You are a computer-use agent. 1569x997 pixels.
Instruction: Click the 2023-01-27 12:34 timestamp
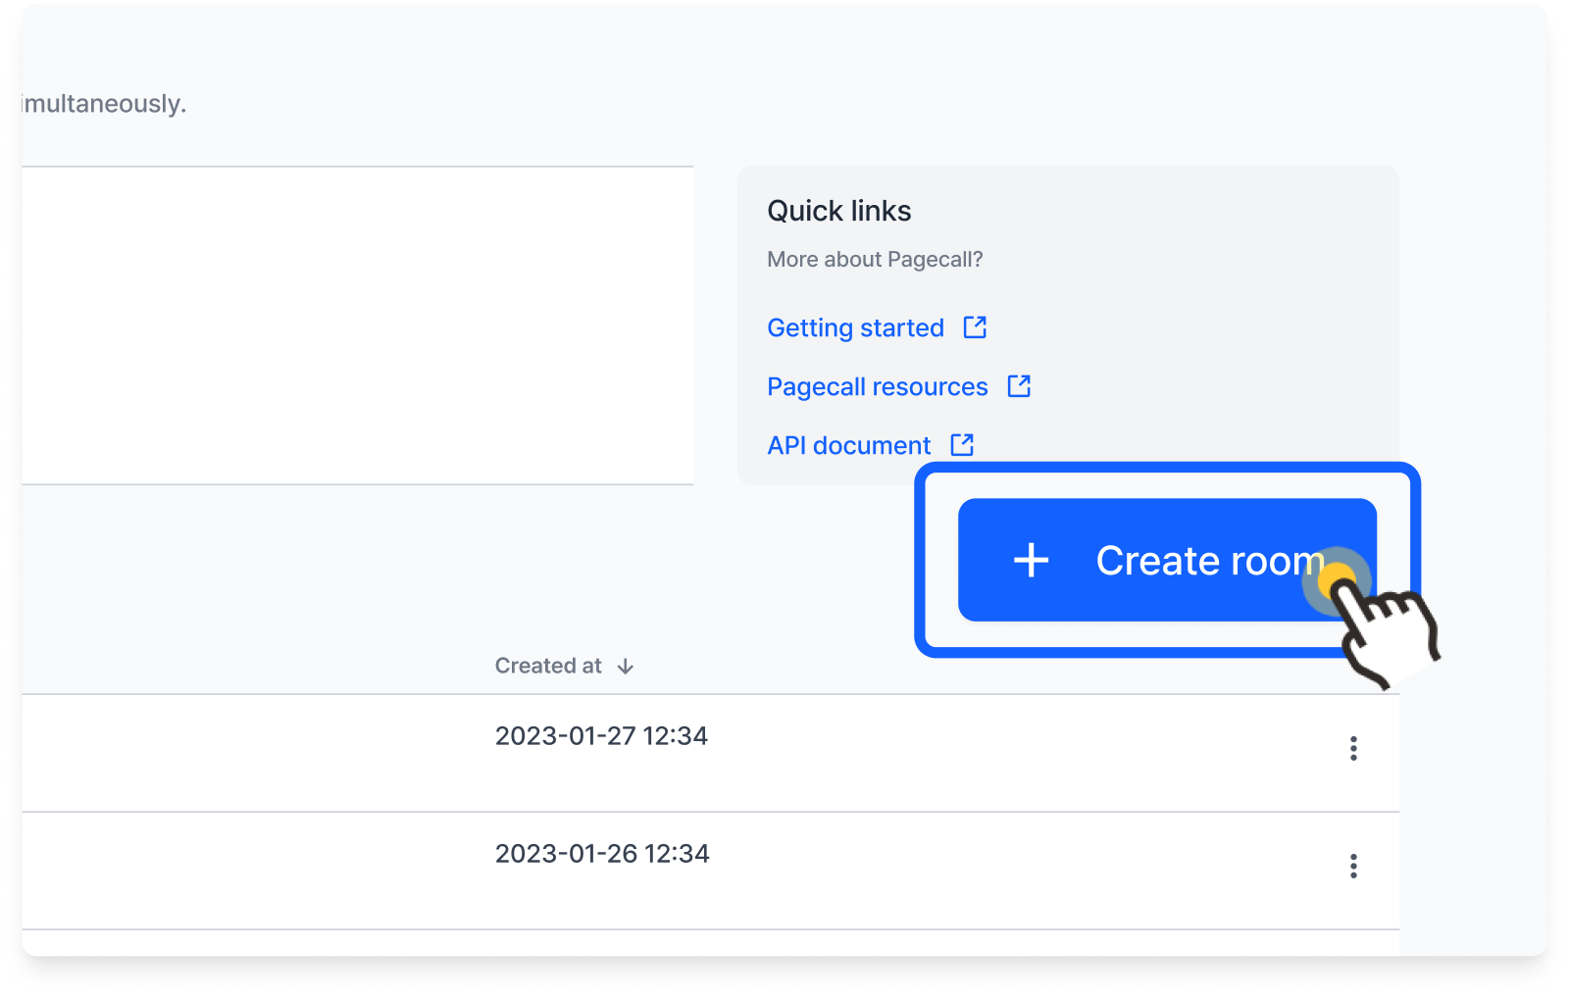coord(601,735)
